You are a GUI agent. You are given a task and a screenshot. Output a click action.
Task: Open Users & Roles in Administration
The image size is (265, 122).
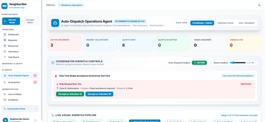coord(20,94)
